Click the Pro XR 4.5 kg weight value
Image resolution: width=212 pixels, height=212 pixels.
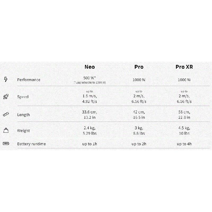coord(184,128)
